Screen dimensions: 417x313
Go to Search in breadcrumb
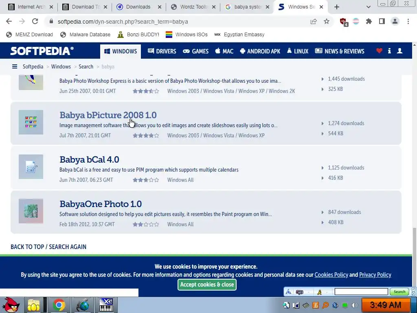[x=86, y=66]
